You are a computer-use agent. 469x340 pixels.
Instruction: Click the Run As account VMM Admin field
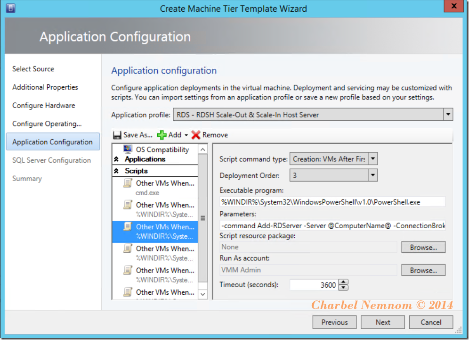pyautogui.click(x=308, y=270)
